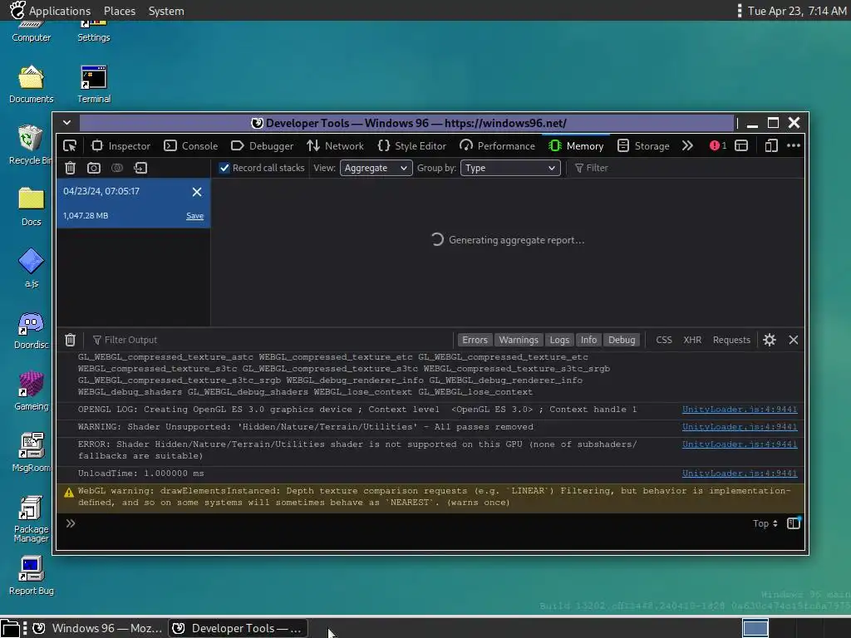This screenshot has width=851, height=638.
Task: Click the compare snapshots icon
Action: (x=117, y=168)
